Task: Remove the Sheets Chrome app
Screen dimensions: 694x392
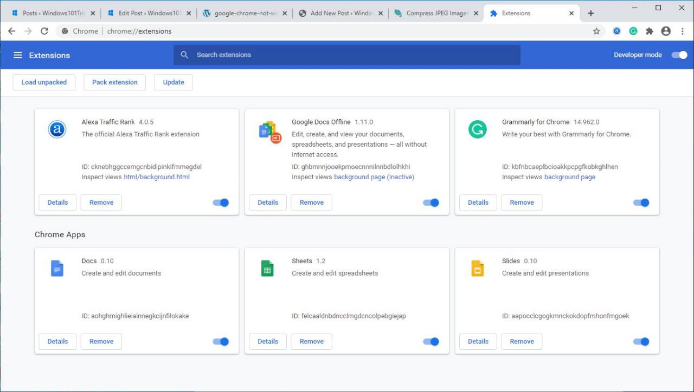Action: tap(312, 342)
